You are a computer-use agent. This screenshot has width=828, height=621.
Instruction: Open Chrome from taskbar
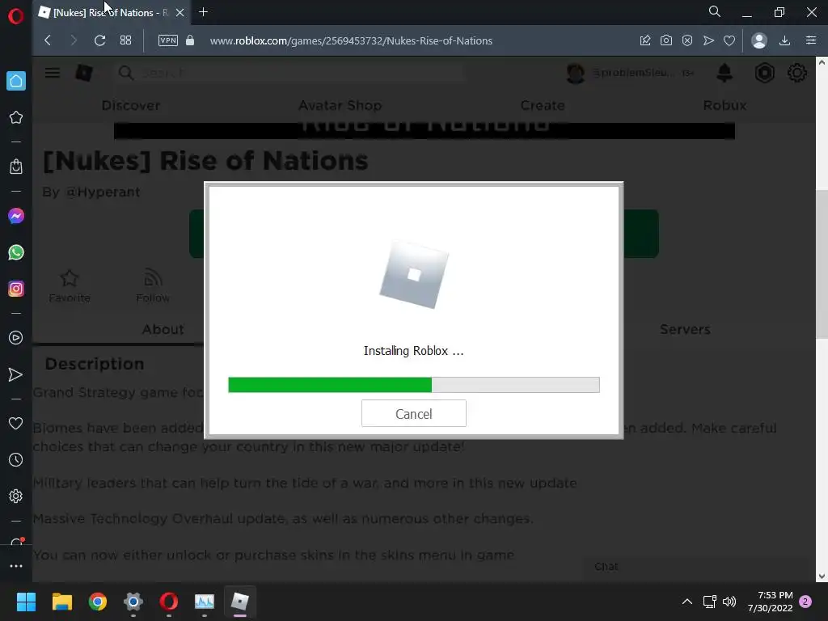98,602
